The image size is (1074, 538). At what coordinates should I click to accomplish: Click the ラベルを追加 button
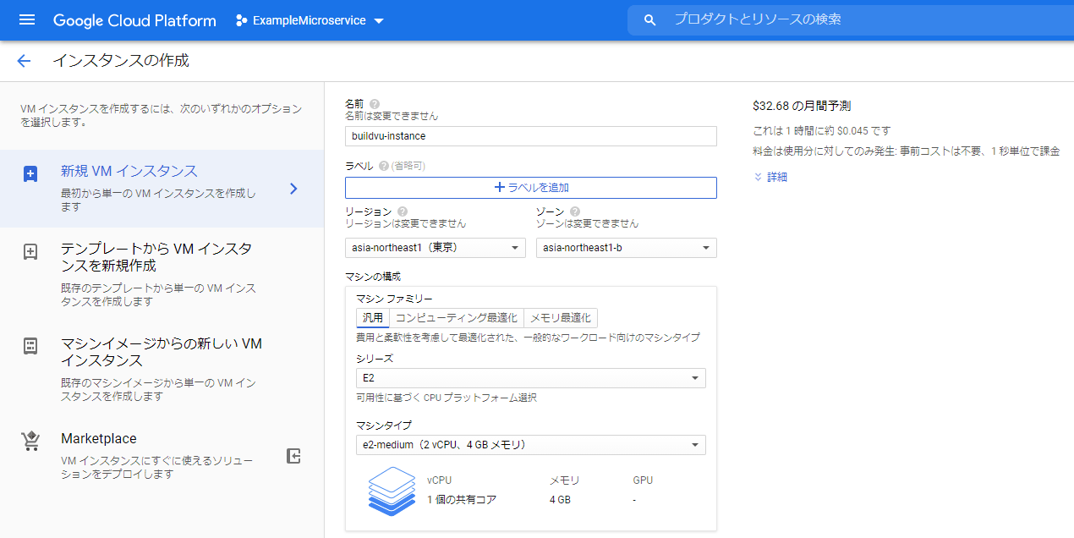click(x=531, y=188)
